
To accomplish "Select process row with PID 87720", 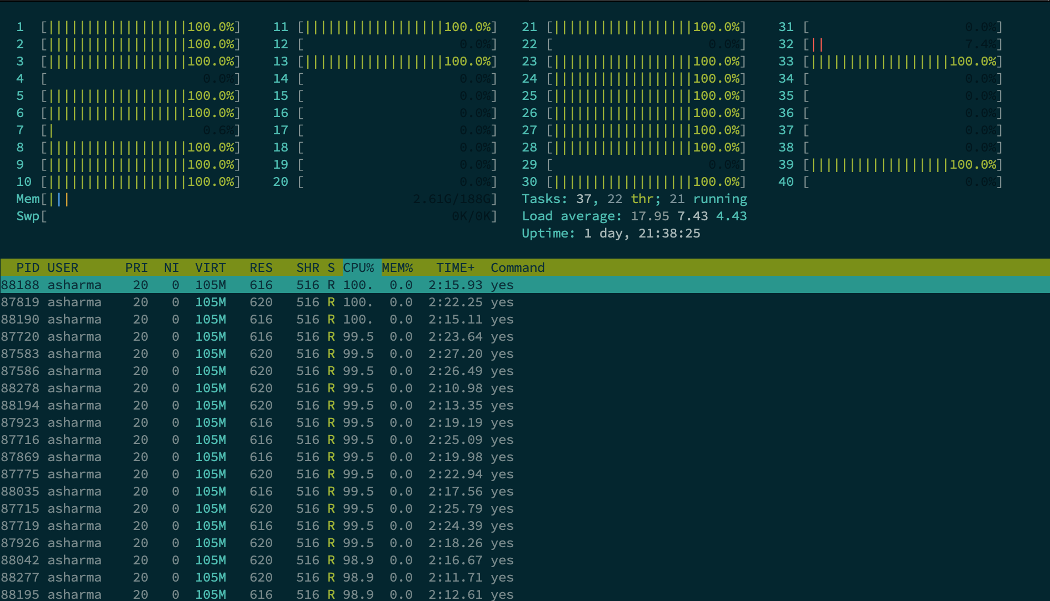I will [525, 336].
